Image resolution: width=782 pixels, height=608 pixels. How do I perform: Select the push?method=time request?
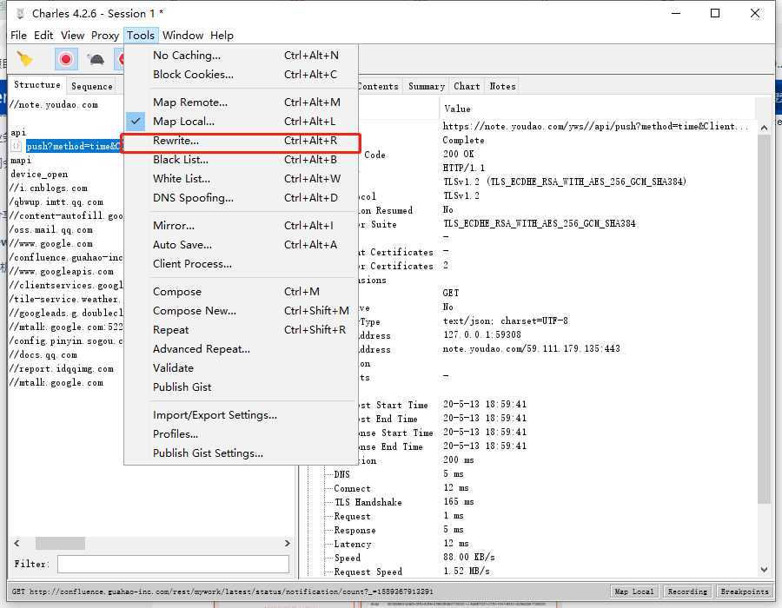pyautogui.click(x=74, y=146)
